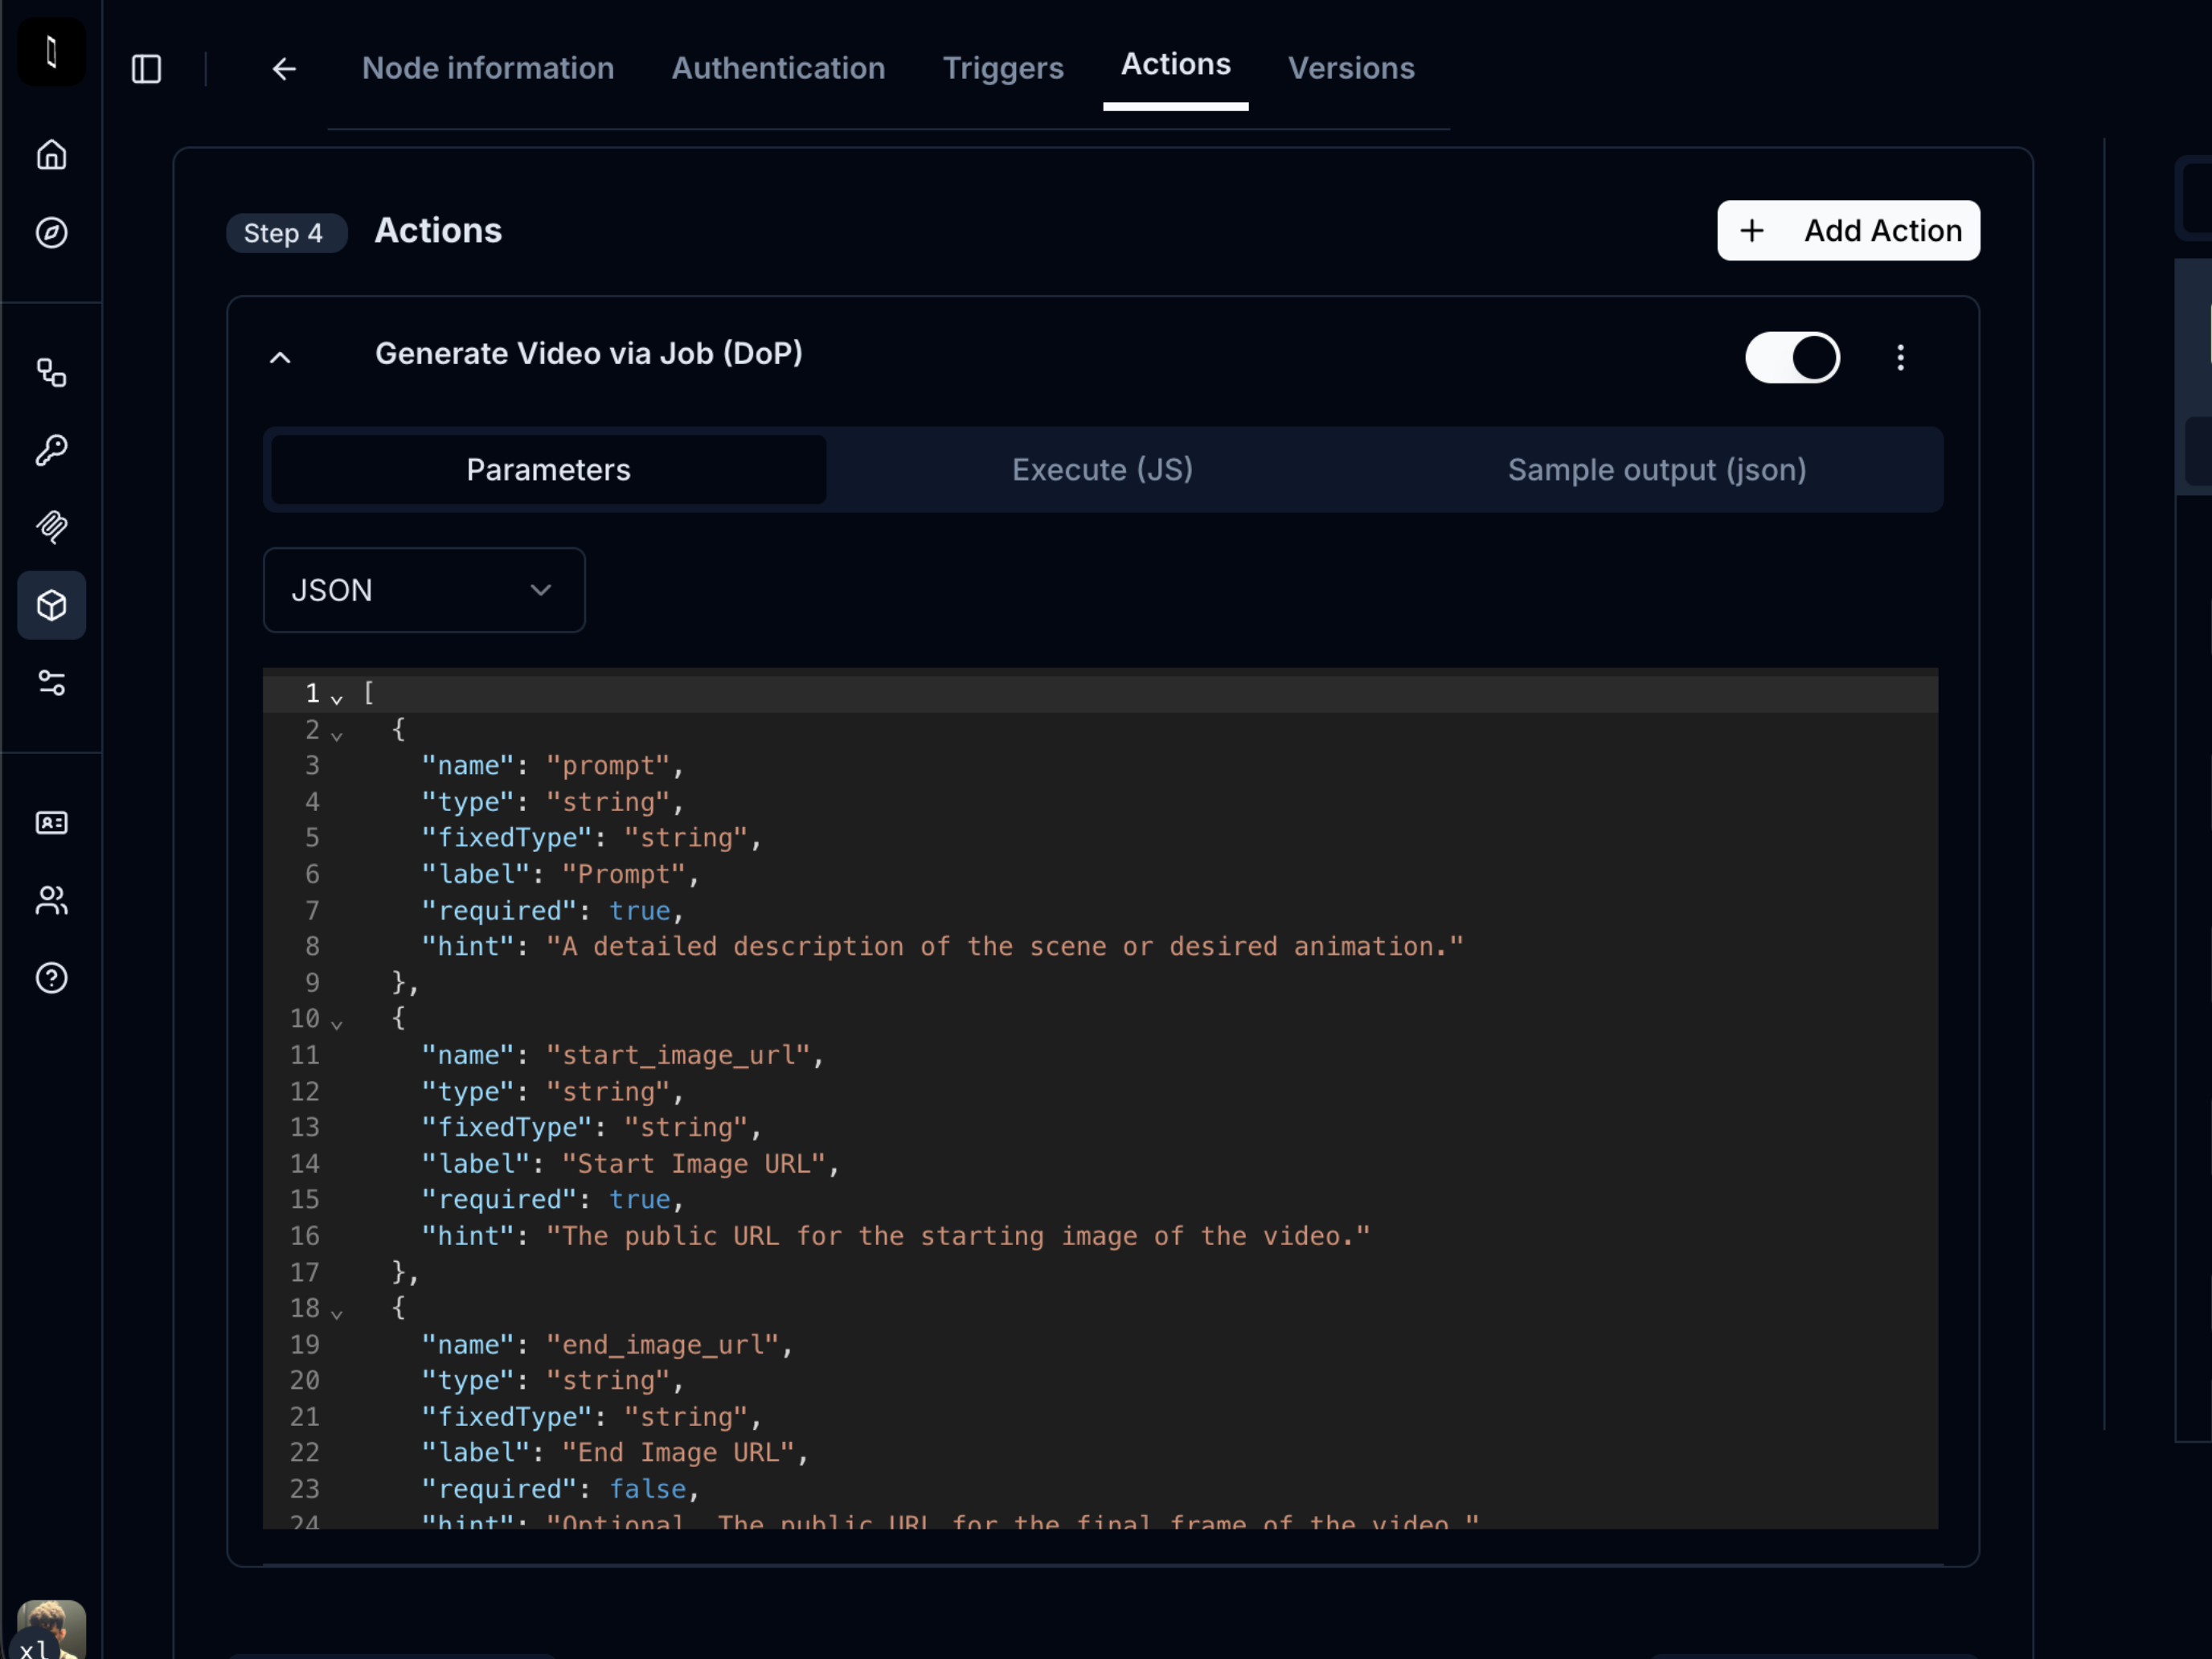Open the key credentials icon

point(51,450)
